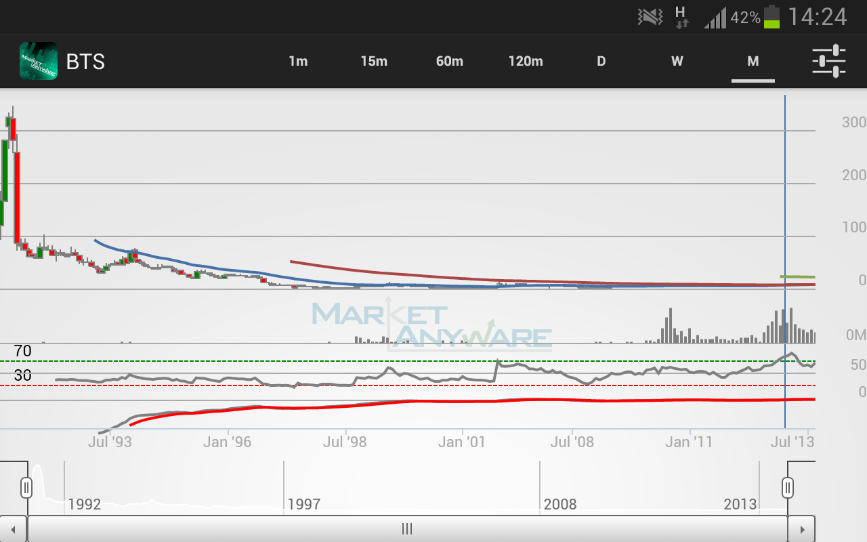The image size is (867, 542).
Task: Tap the clock showing 14:24
Action: [818, 17]
